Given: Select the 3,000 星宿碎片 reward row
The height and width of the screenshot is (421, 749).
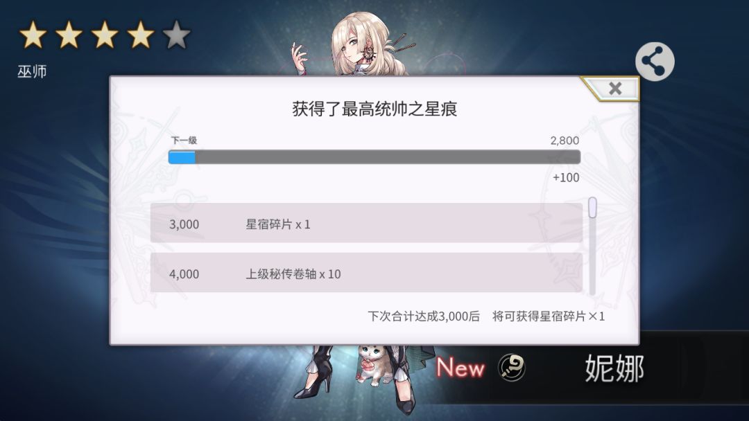Looking at the screenshot, I should pos(366,223).
